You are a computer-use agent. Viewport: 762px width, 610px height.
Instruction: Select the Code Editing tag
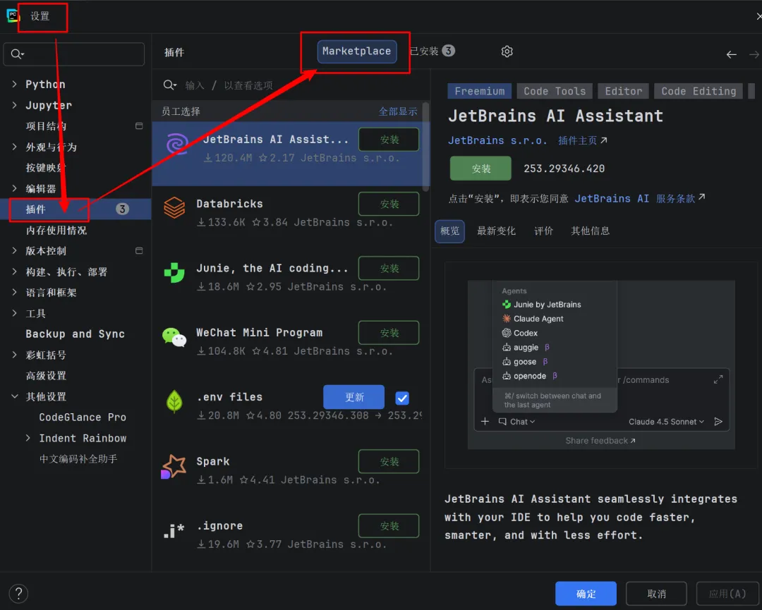pos(698,91)
